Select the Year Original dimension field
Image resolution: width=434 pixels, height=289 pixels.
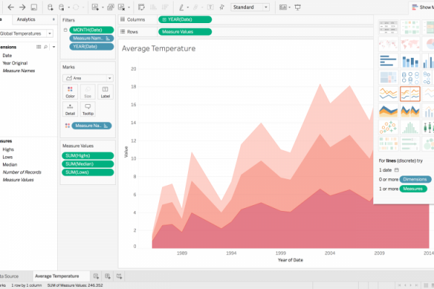pos(15,63)
